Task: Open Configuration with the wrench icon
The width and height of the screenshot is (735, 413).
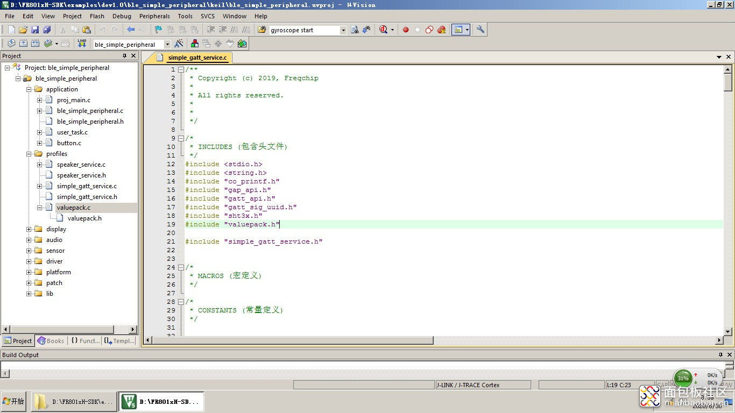Action: [x=480, y=30]
